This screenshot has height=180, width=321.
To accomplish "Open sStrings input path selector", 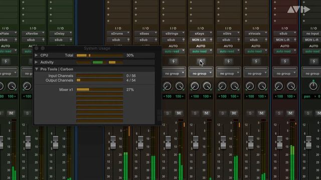I will [174, 33].
